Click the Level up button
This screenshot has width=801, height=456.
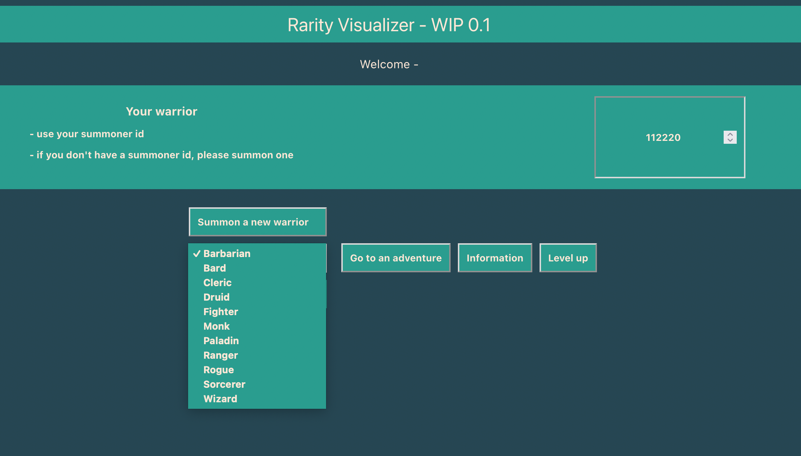coord(568,258)
